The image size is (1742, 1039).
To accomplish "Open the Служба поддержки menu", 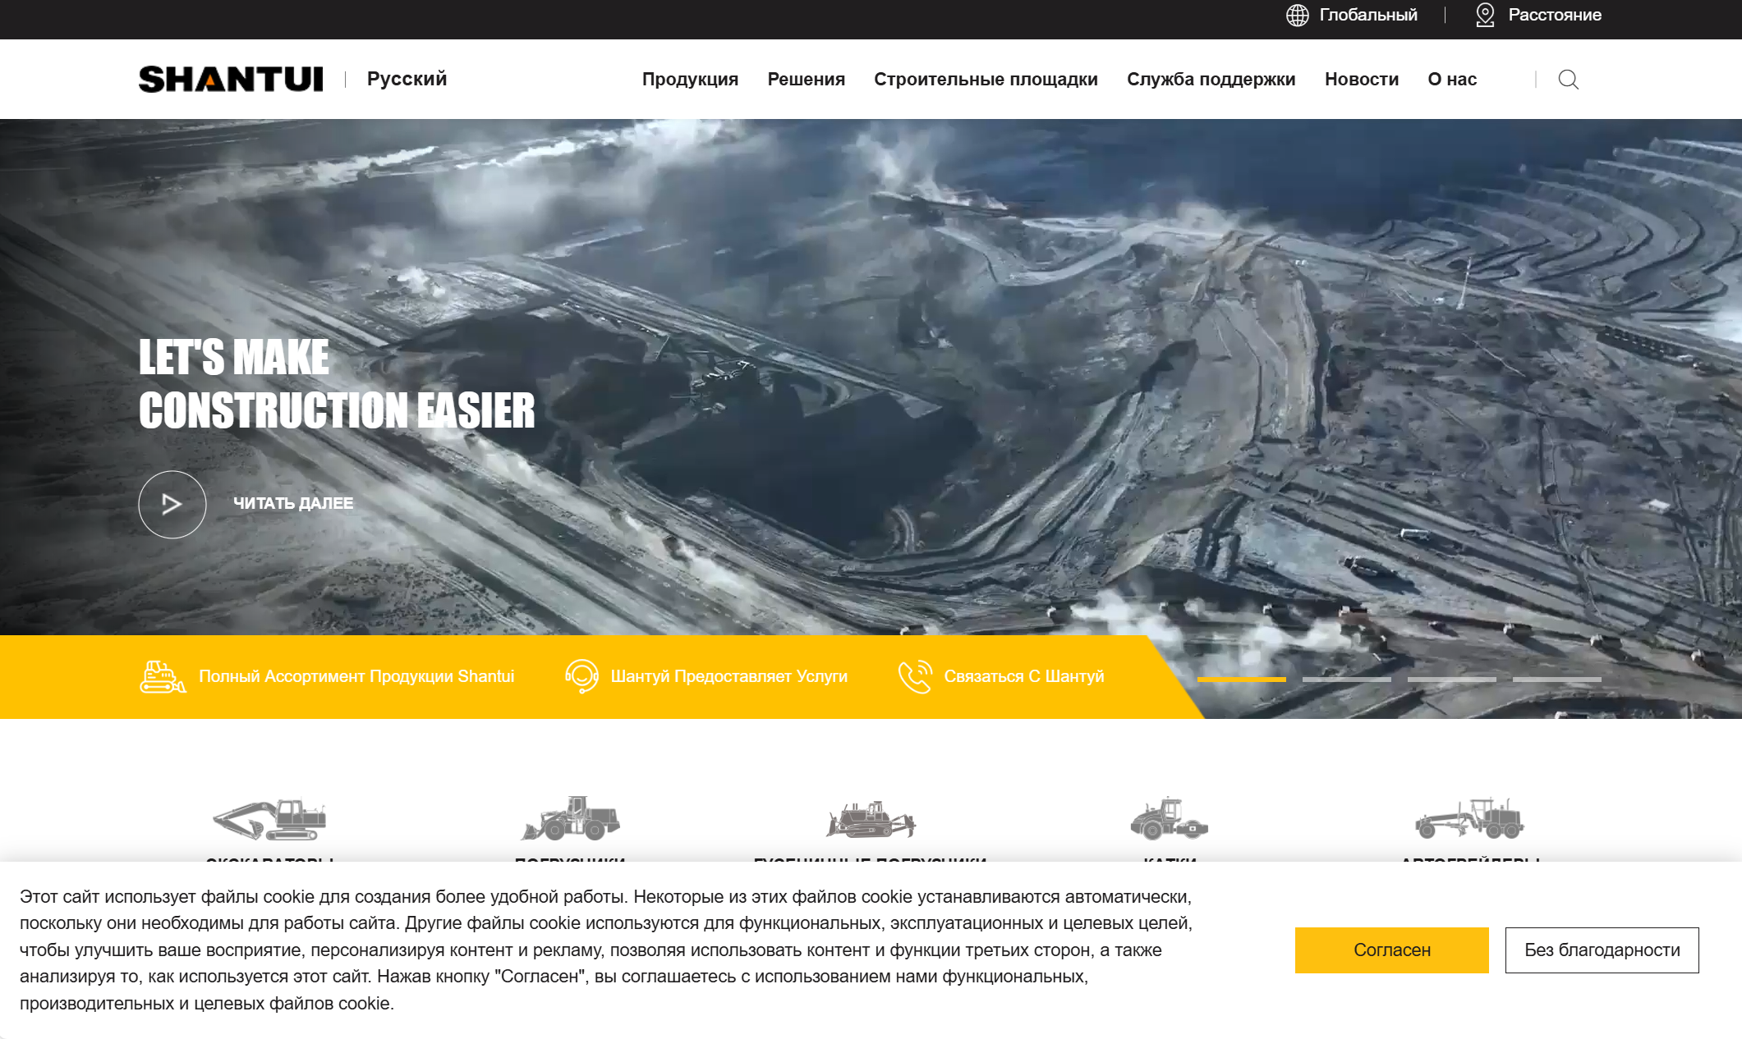I will coord(1211,80).
